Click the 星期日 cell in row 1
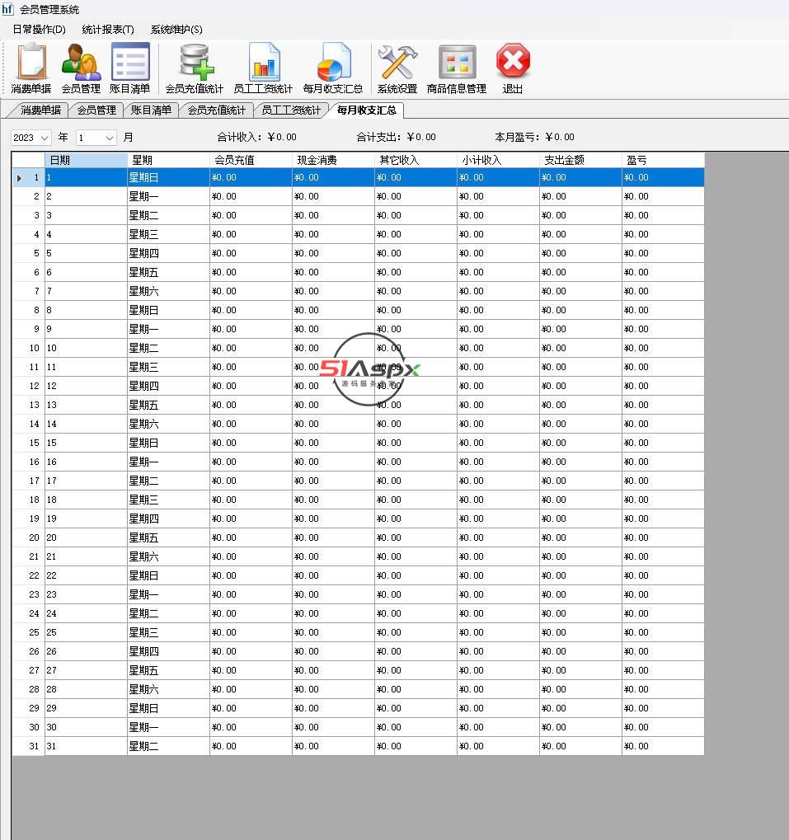 [168, 177]
